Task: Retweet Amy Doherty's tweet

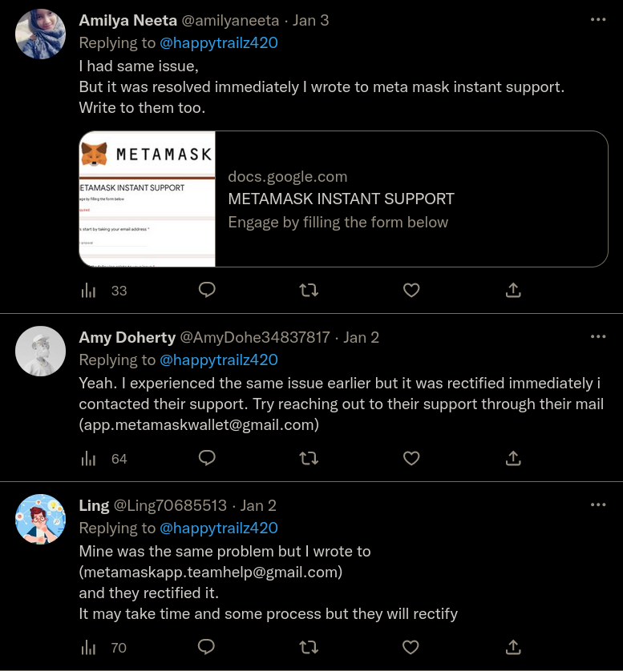Action: coord(309,458)
